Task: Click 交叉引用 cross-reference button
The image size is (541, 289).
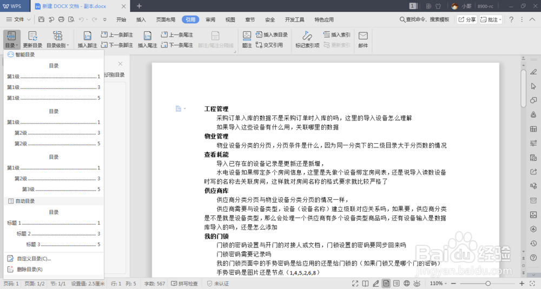Action: (x=269, y=45)
